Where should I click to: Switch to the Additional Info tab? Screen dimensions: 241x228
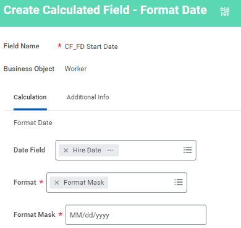coord(88,97)
